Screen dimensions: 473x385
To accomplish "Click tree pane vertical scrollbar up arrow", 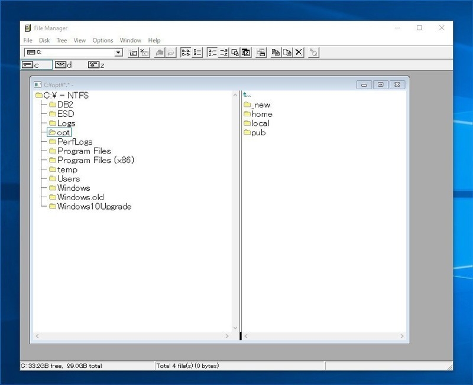I will click(x=235, y=95).
